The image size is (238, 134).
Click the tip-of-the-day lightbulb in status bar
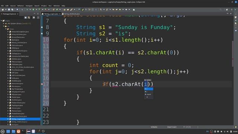pyautogui.click(x=236, y=127)
